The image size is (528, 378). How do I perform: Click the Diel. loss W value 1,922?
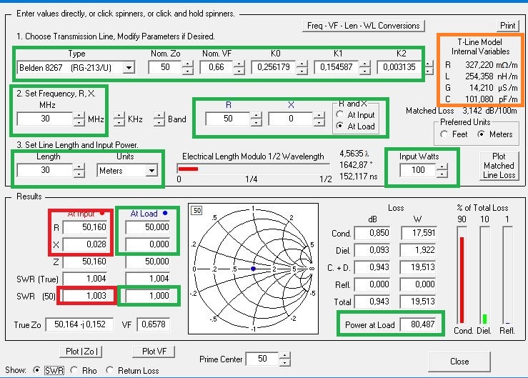coord(419,250)
